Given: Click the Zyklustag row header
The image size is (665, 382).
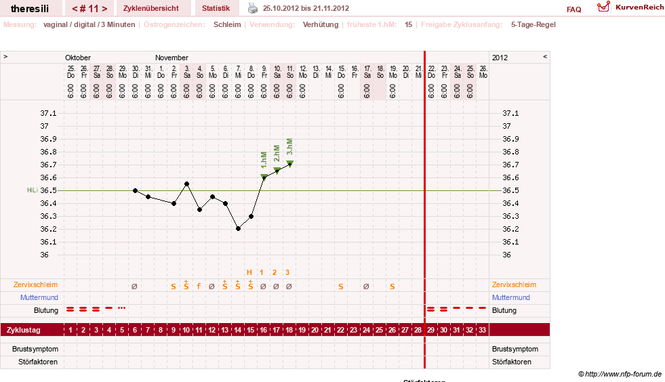Looking at the screenshot, I should pyautogui.click(x=23, y=331).
